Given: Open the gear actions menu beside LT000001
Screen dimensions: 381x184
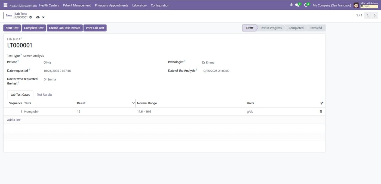Looking at the screenshot, I should click(30, 17).
